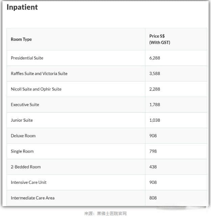Click the Single Room row label
The height and width of the screenshot is (218, 211).
[x=22, y=151]
